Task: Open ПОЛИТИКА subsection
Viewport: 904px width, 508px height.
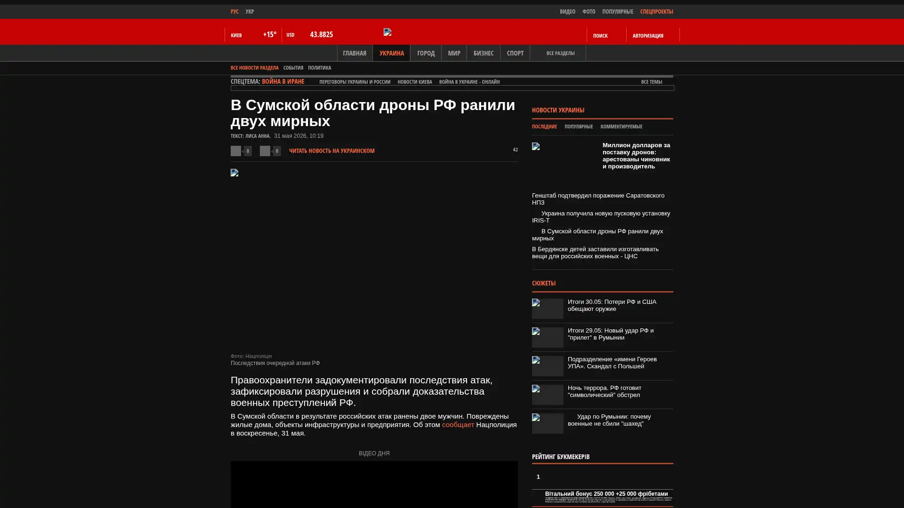Action: [319, 68]
